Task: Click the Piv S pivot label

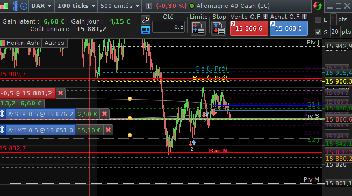Action: tap(312, 116)
